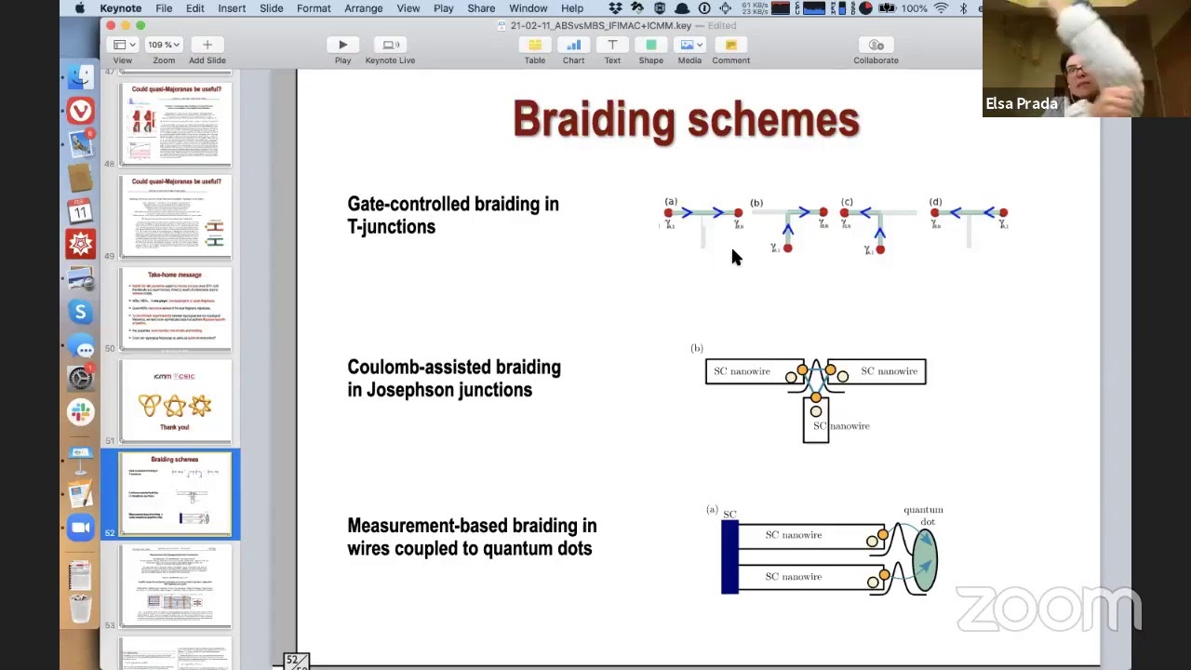Open Wolfram Mathematica from the Dock

(81, 244)
